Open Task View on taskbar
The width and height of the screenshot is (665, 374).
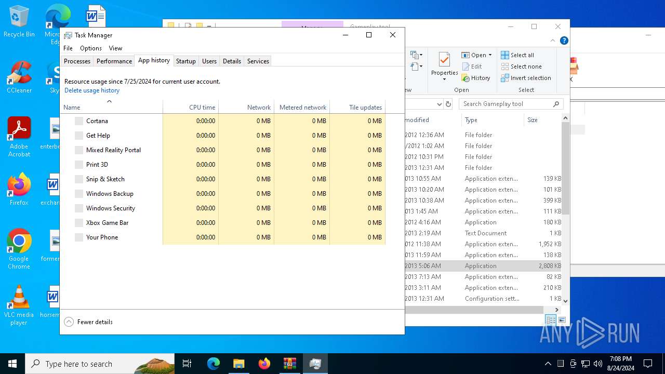[187, 364]
